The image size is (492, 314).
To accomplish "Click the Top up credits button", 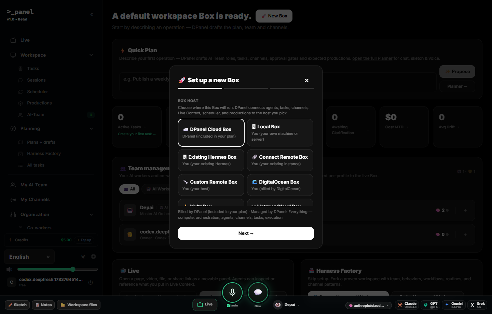I will pyautogui.click(x=84, y=240).
